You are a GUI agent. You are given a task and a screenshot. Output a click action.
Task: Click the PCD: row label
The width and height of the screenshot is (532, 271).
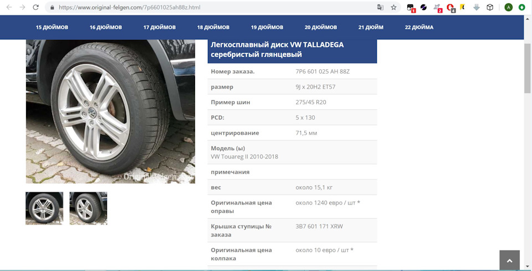pyautogui.click(x=218, y=117)
